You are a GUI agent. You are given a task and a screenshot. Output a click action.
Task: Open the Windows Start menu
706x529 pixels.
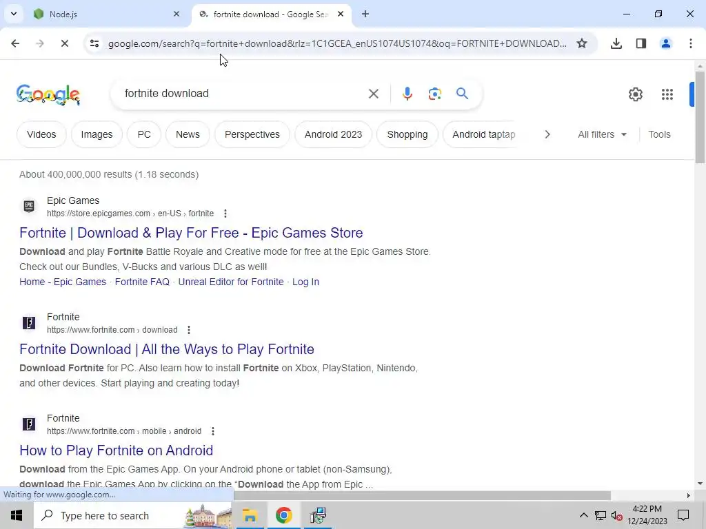[17, 515]
